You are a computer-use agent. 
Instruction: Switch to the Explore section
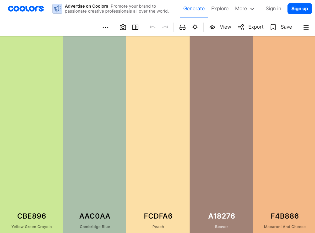(x=220, y=8)
